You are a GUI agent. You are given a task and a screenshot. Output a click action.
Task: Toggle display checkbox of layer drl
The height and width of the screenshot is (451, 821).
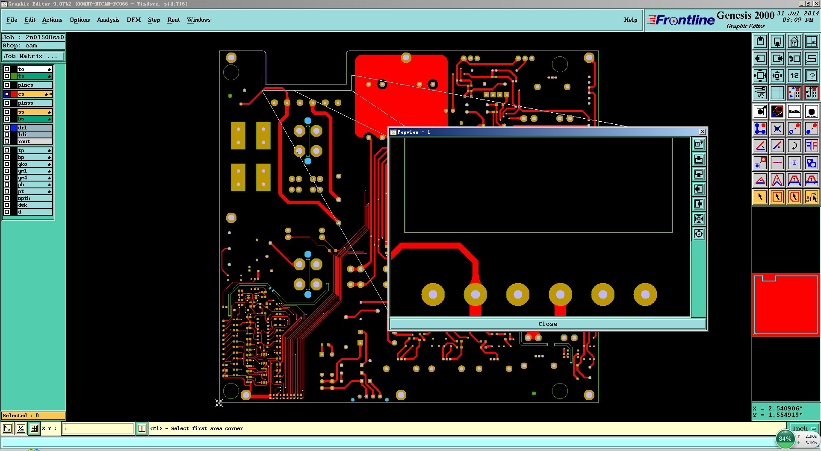[7, 128]
